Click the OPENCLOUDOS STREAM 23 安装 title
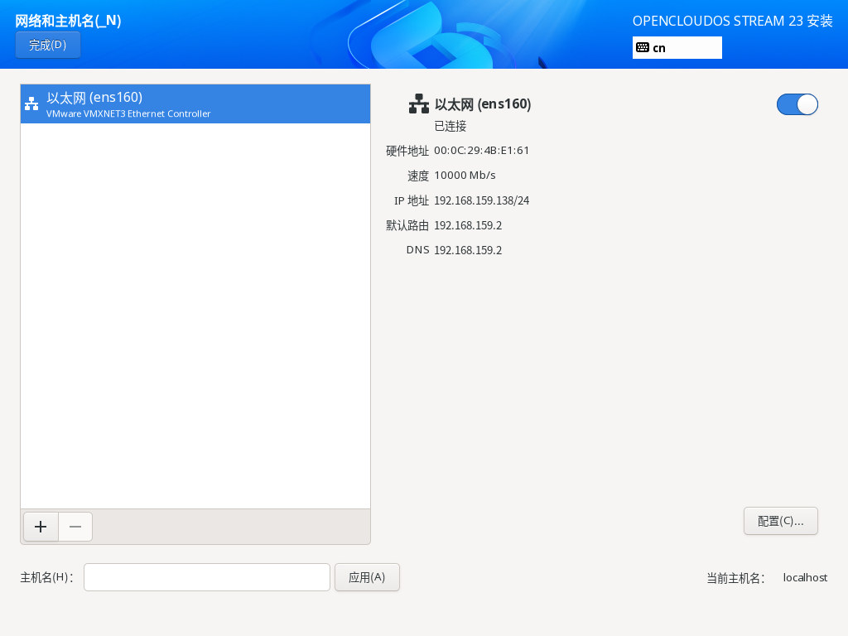Screen dimensions: 848x636 (732, 21)
